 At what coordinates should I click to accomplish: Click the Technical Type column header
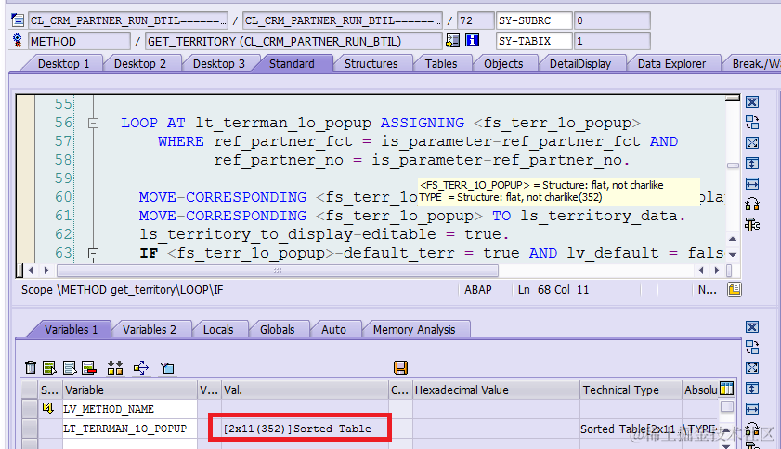pyautogui.click(x=631, y=390)
